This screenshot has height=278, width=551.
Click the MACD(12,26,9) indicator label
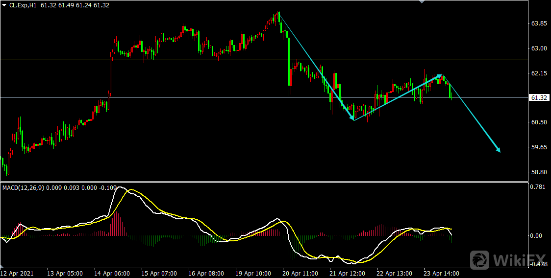[23, 188]
